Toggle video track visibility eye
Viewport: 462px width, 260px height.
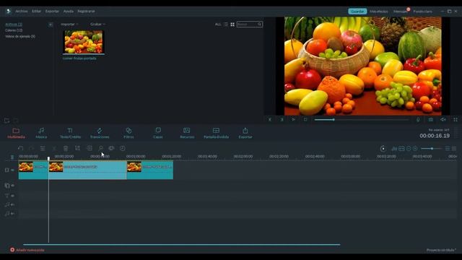point(13,170)
